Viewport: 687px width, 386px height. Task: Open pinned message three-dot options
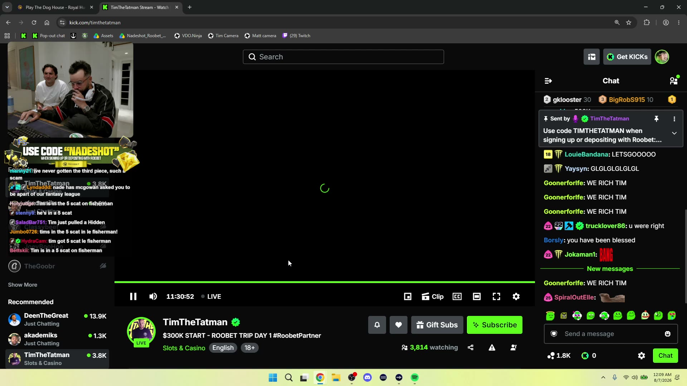(674, 119)
